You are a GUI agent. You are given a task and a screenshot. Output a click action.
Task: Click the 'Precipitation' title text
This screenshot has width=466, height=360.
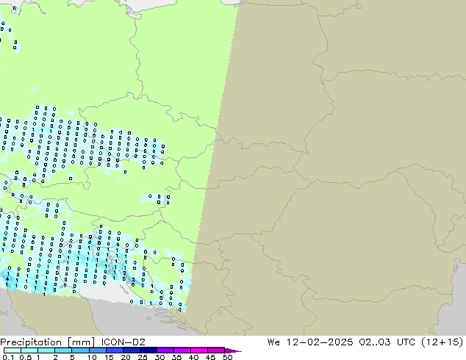pos(31,342)
